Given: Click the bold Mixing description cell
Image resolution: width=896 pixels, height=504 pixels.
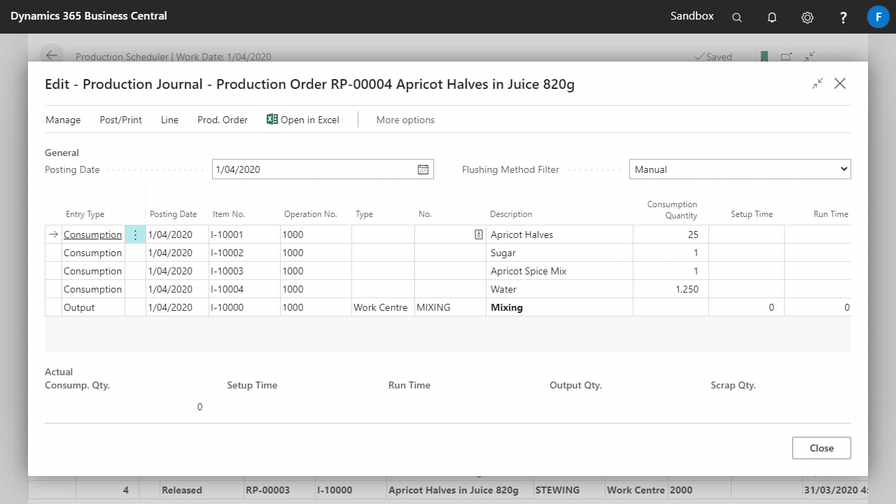Looking at the screenshot, I should click(x=559, y=307).
